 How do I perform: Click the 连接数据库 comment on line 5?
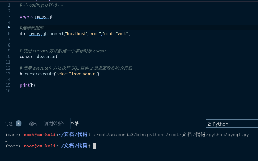pyautogui.click(x=33, y=28)
